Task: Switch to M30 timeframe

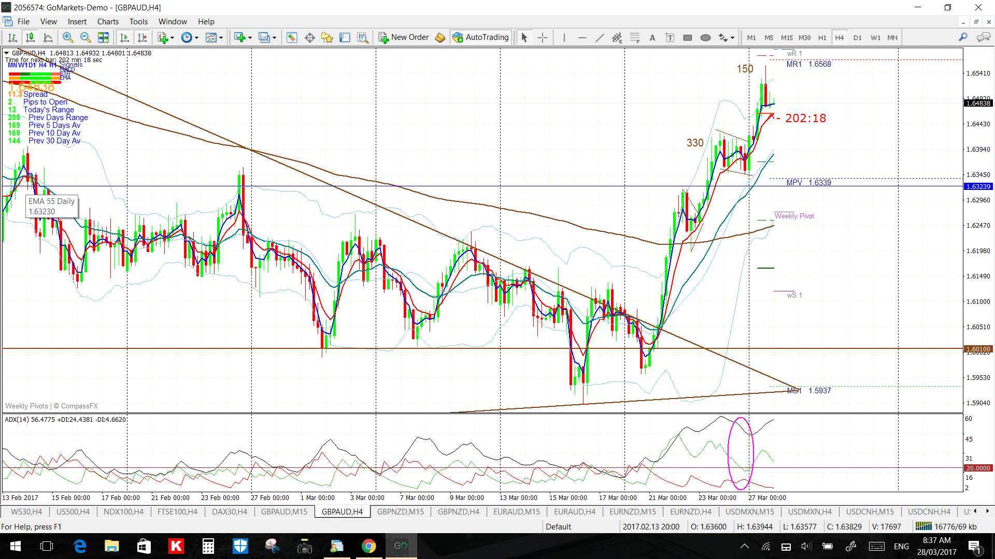Action: coord(805,37)
